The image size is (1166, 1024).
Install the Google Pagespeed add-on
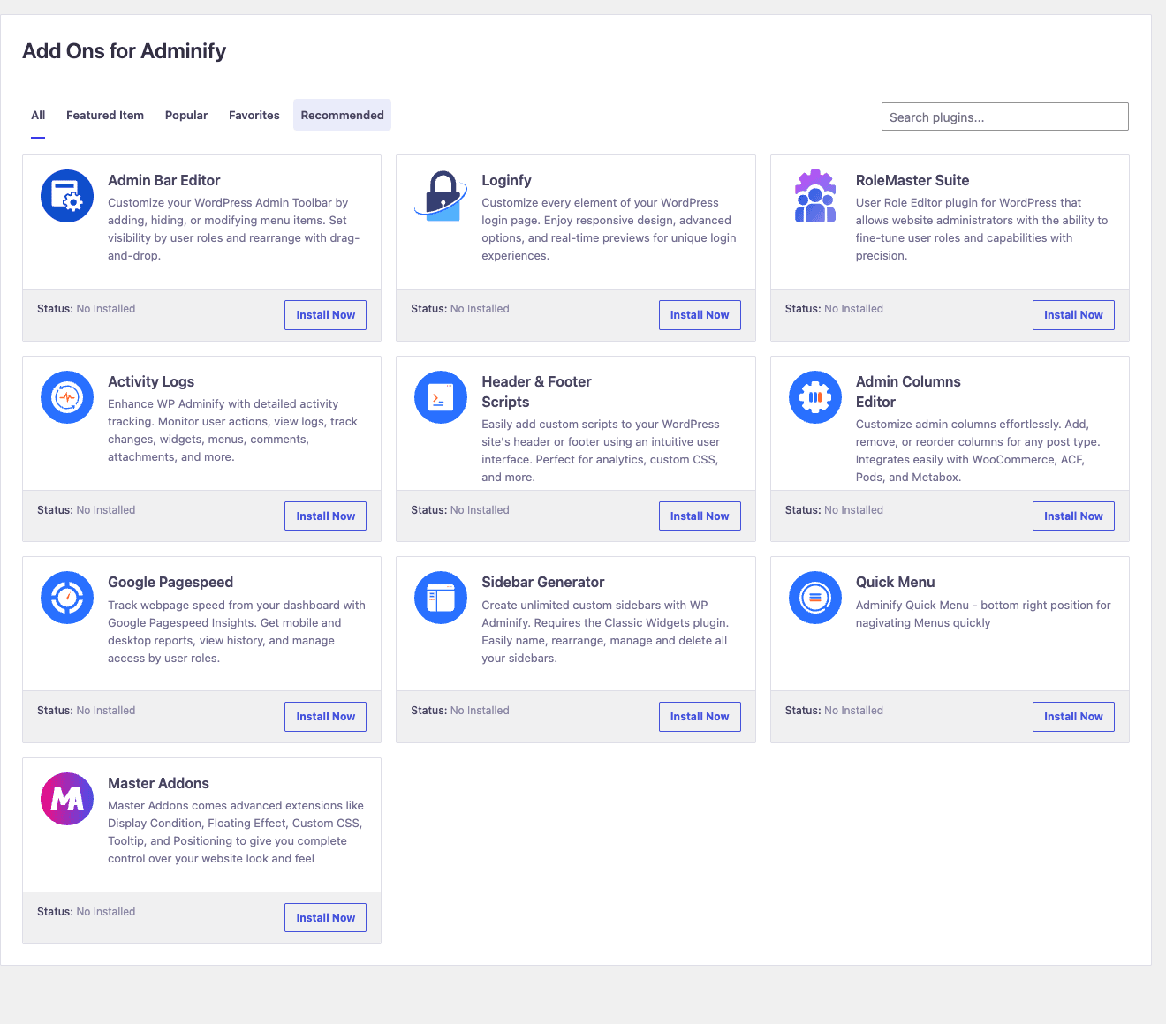(325, 717)
